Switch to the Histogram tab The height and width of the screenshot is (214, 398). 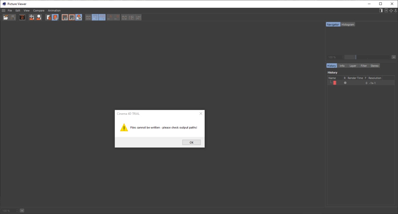pyautogui.click(x=348, y=25)
